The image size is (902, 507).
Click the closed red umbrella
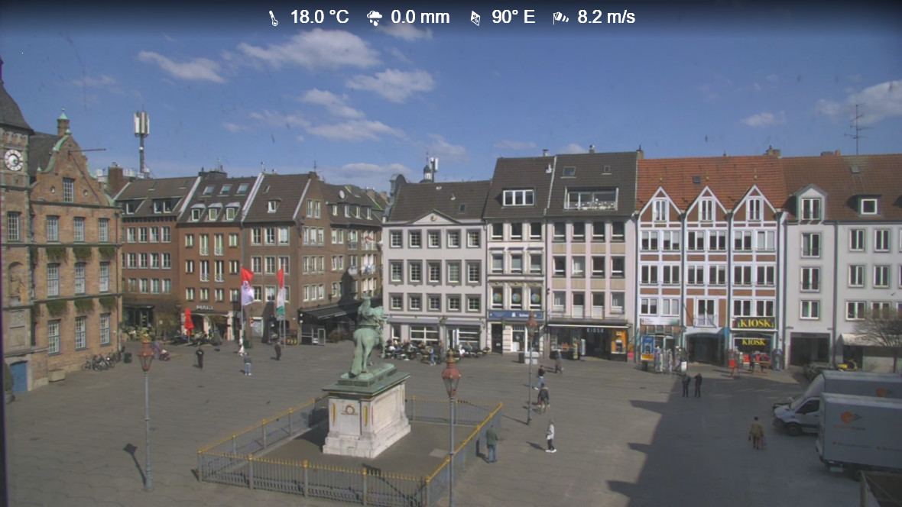[x=189, y=321]
